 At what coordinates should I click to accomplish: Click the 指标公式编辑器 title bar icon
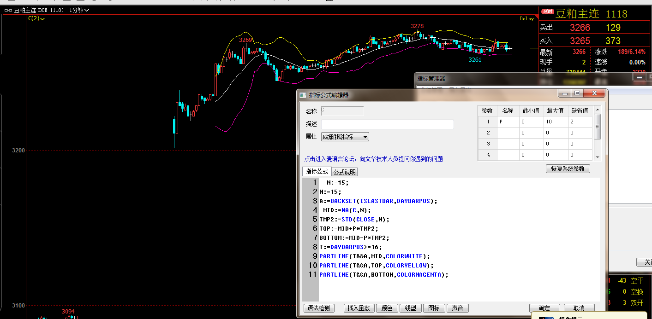pos(303,95)
